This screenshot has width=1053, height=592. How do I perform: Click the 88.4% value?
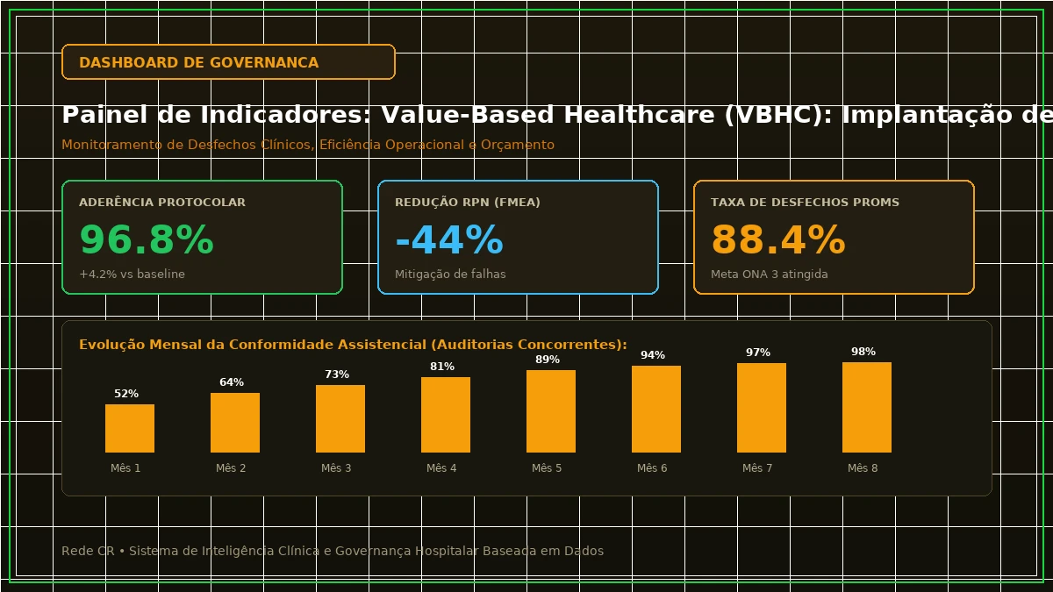click(x=778, y=240)
